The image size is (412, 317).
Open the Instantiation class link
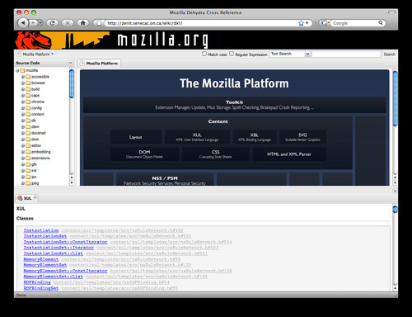41,230
